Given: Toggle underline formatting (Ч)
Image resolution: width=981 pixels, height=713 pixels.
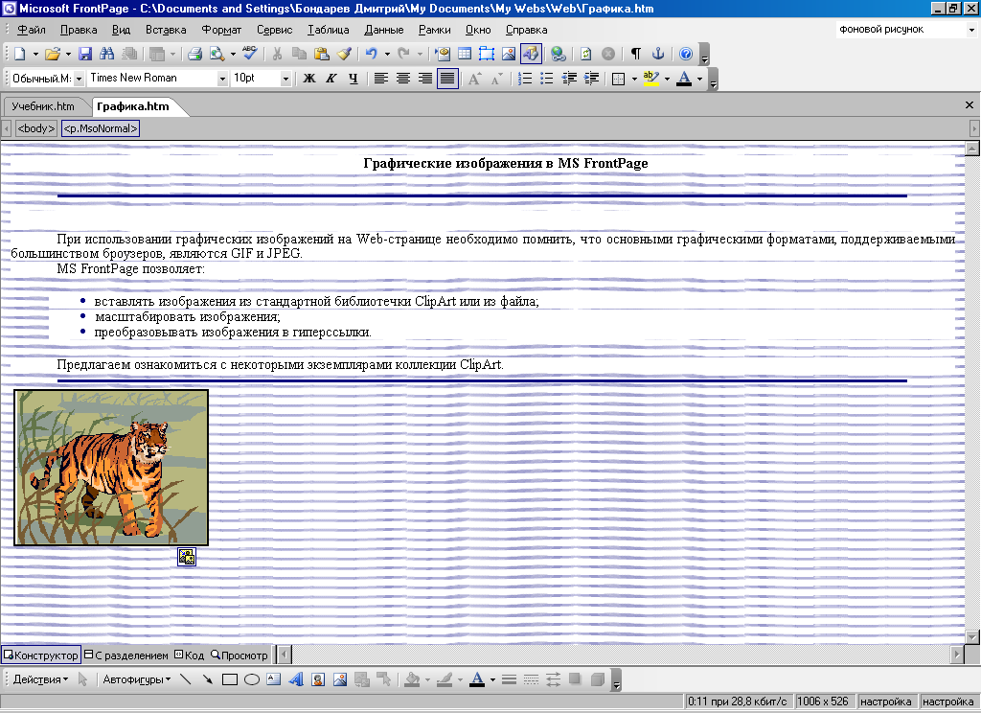Looking at the screenshot, I should 354,79.
